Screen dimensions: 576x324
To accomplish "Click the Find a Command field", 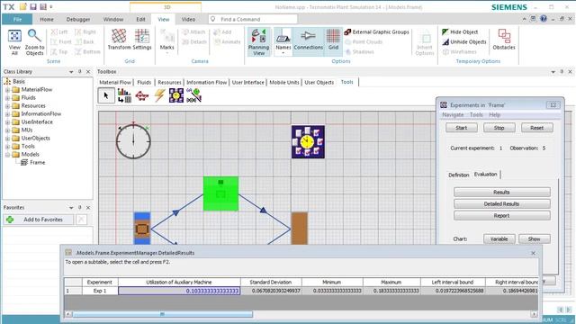I will pyautogui.click(x=253, y=19).
